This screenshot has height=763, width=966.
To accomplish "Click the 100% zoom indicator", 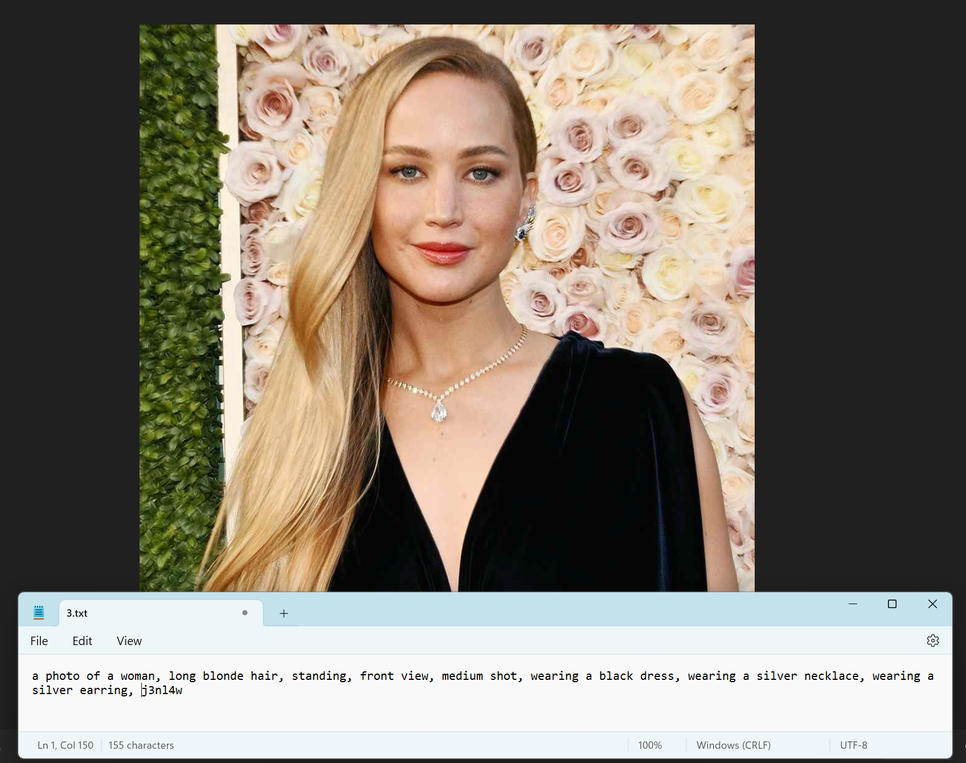I will click(649, 745).
